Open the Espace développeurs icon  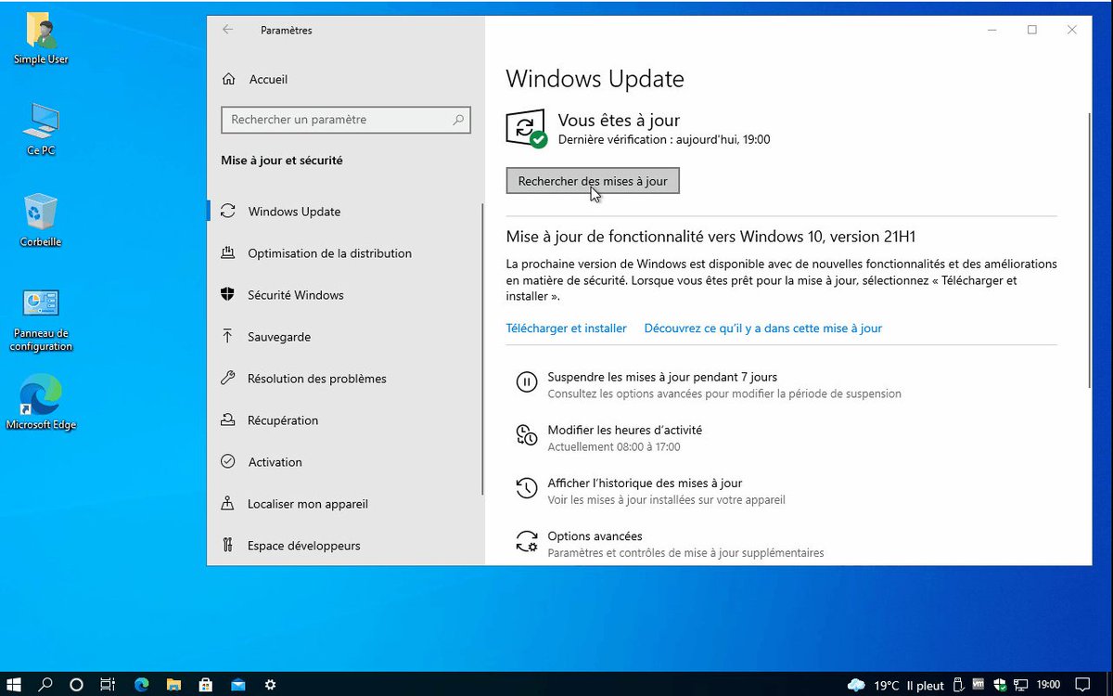tap(227, 546)
